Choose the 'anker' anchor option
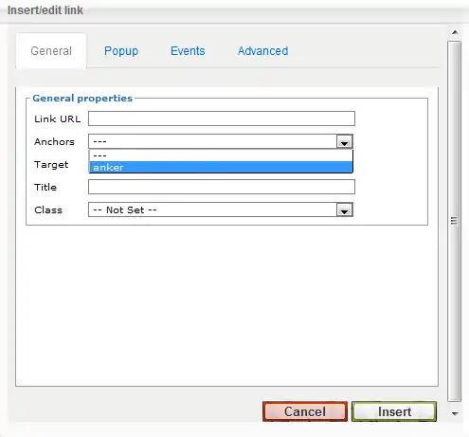Image resolution: width=469 pixels, height=437 pixels. pos(221,167)
